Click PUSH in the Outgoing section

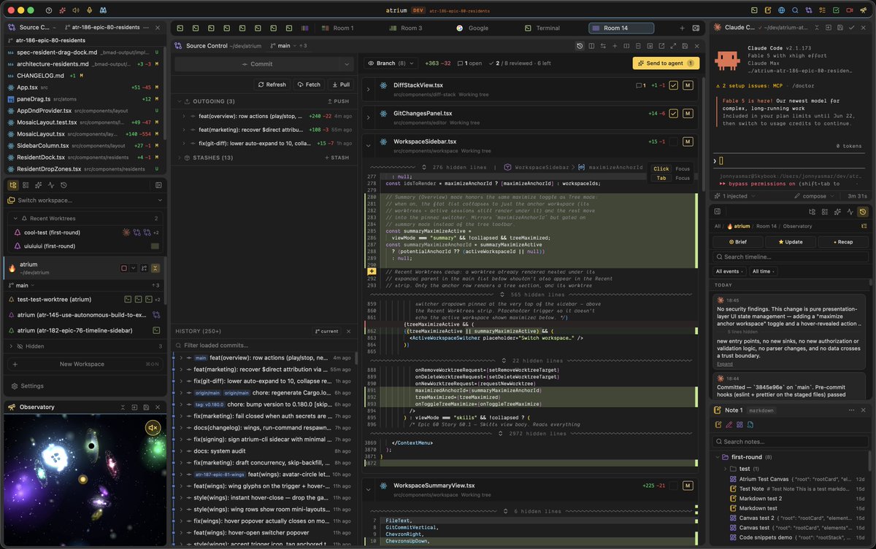337,101
